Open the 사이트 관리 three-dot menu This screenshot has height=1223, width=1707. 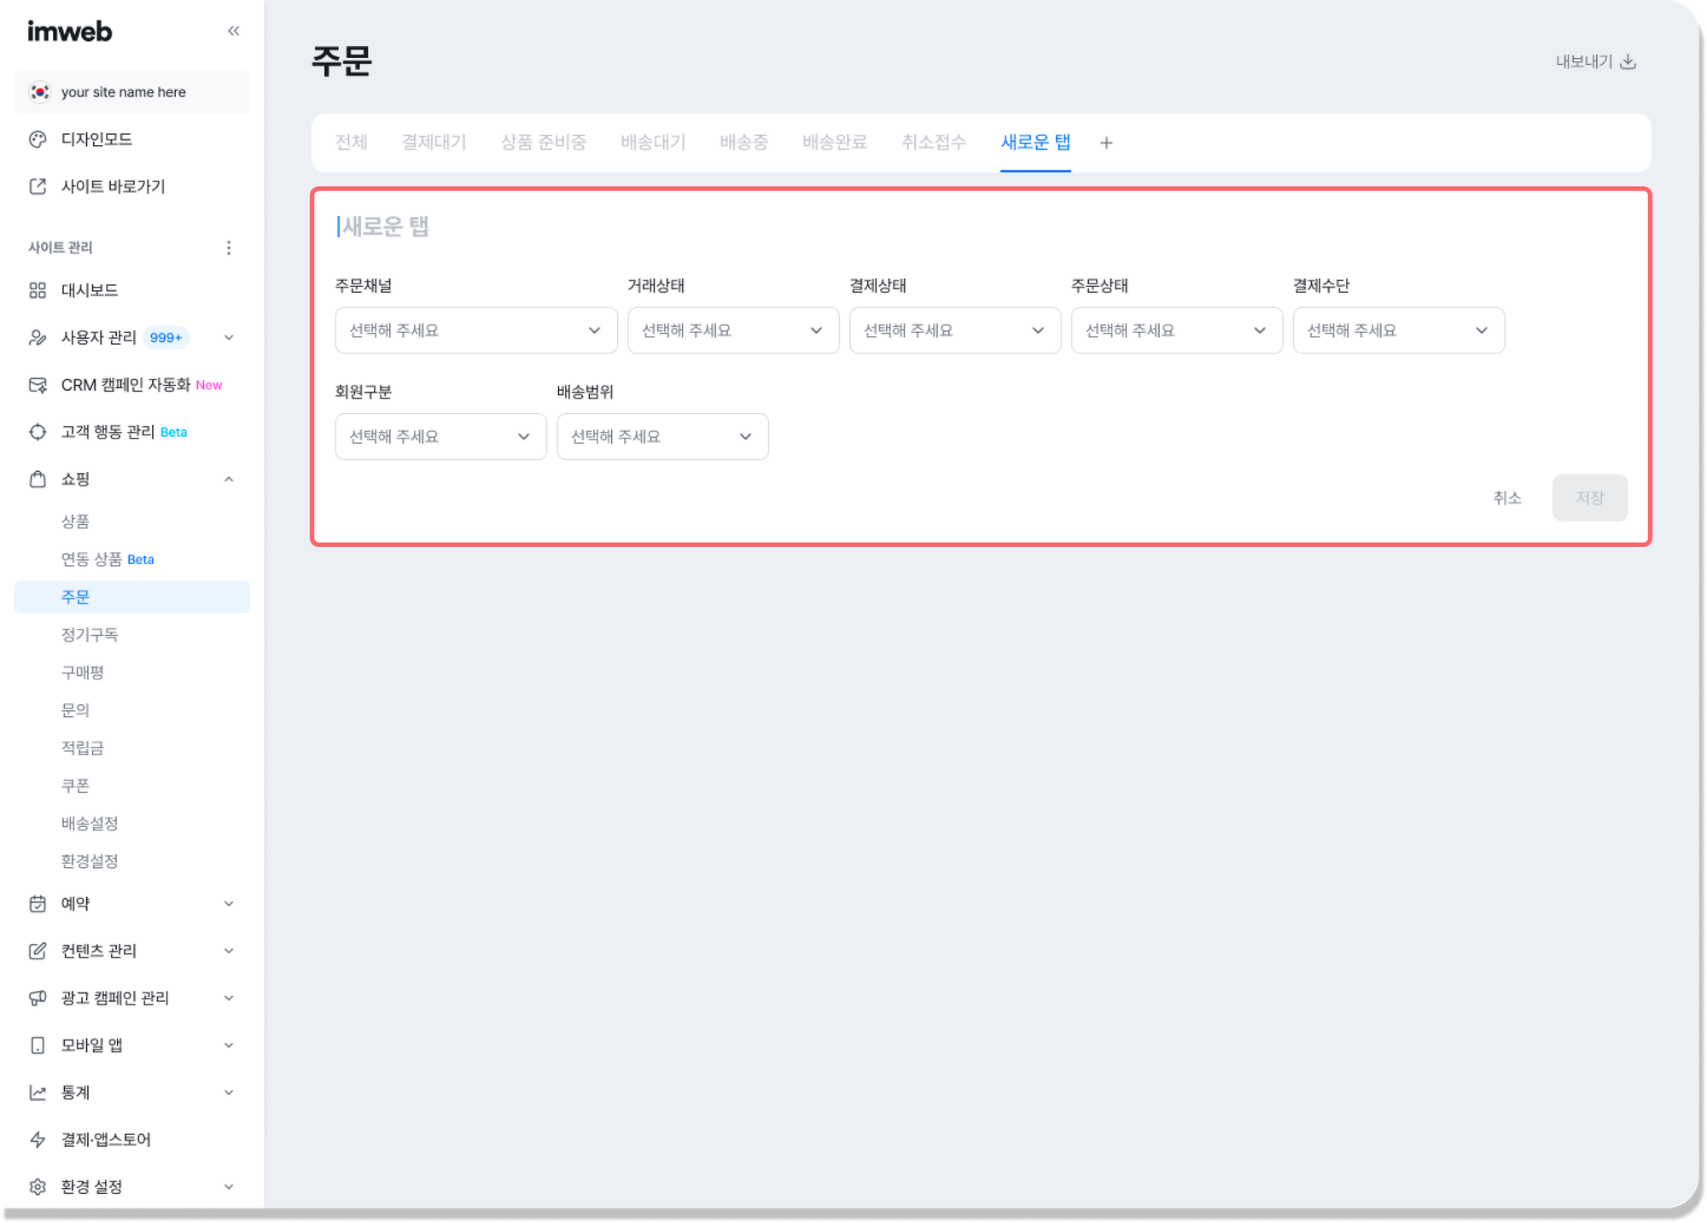click(229, 248)
